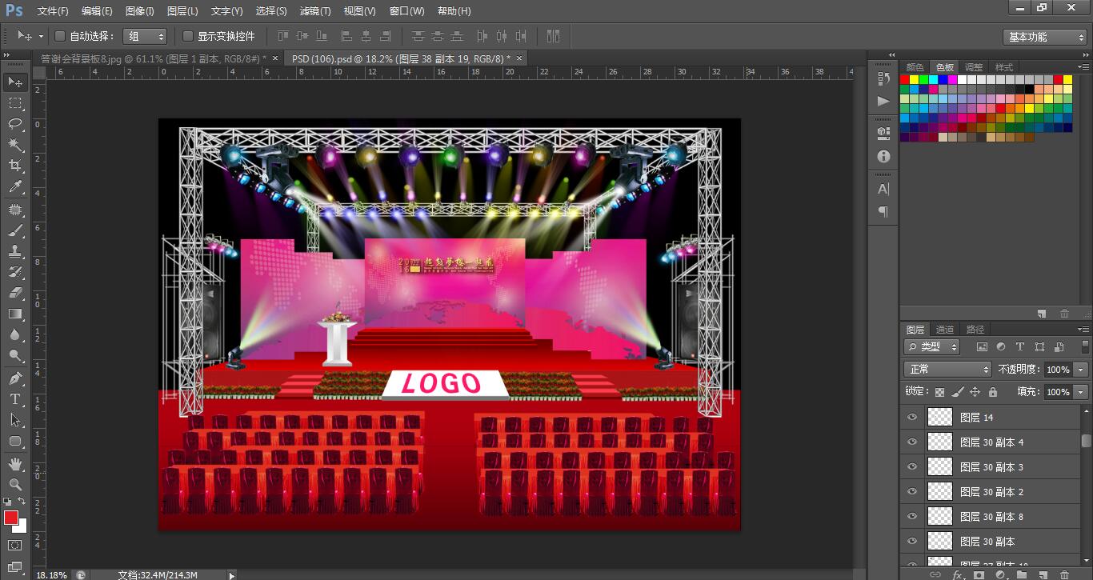Open the 不透明度 opacity dropdown arrow
This screenshot has width=1093, height=580.
click(1081, 370)
